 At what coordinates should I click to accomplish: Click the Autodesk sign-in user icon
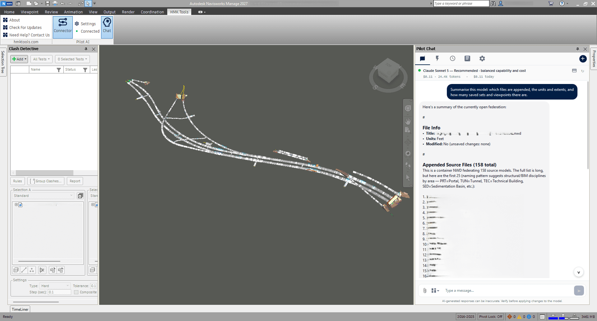click(501, 3)
